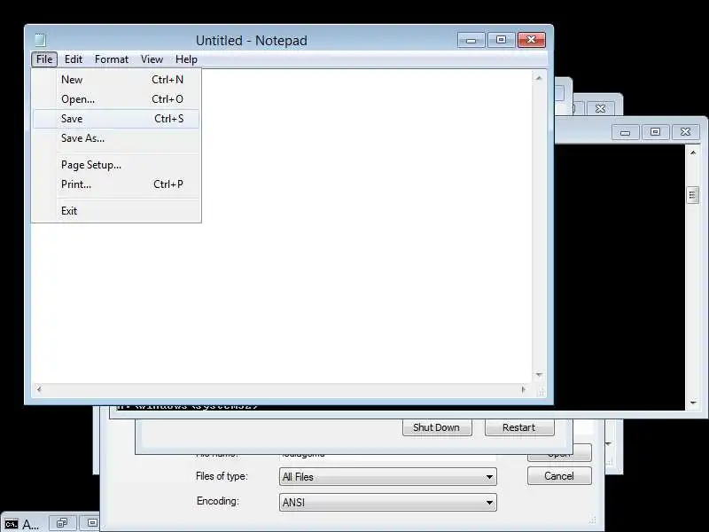Open the Format menu in Notepad

click(112, 59)
